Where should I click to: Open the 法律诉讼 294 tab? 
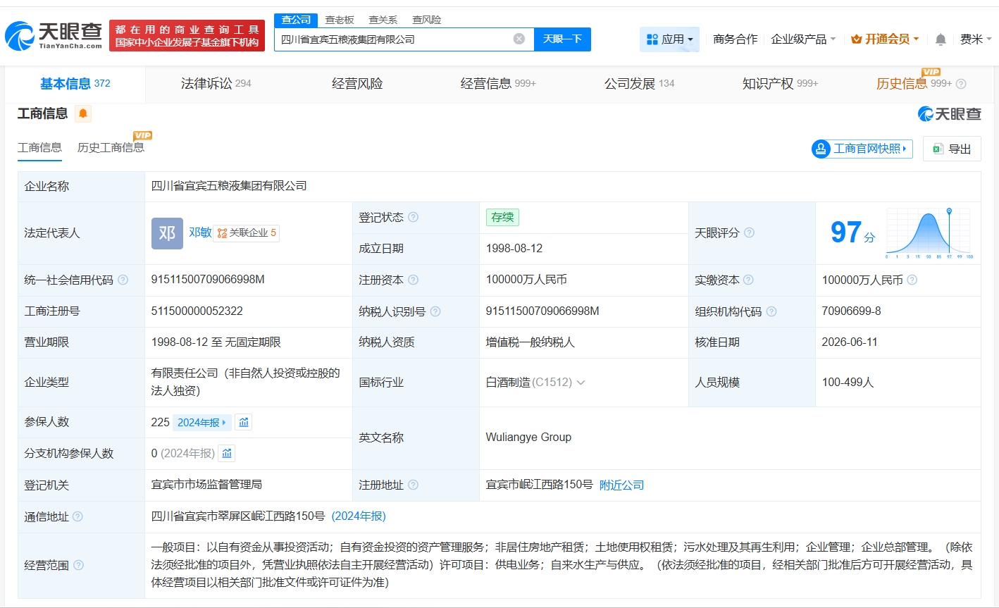[216, 84]
